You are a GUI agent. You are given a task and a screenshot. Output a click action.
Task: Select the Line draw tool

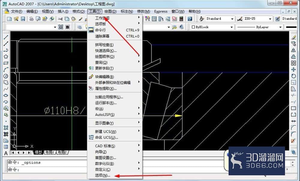[6, 37]
